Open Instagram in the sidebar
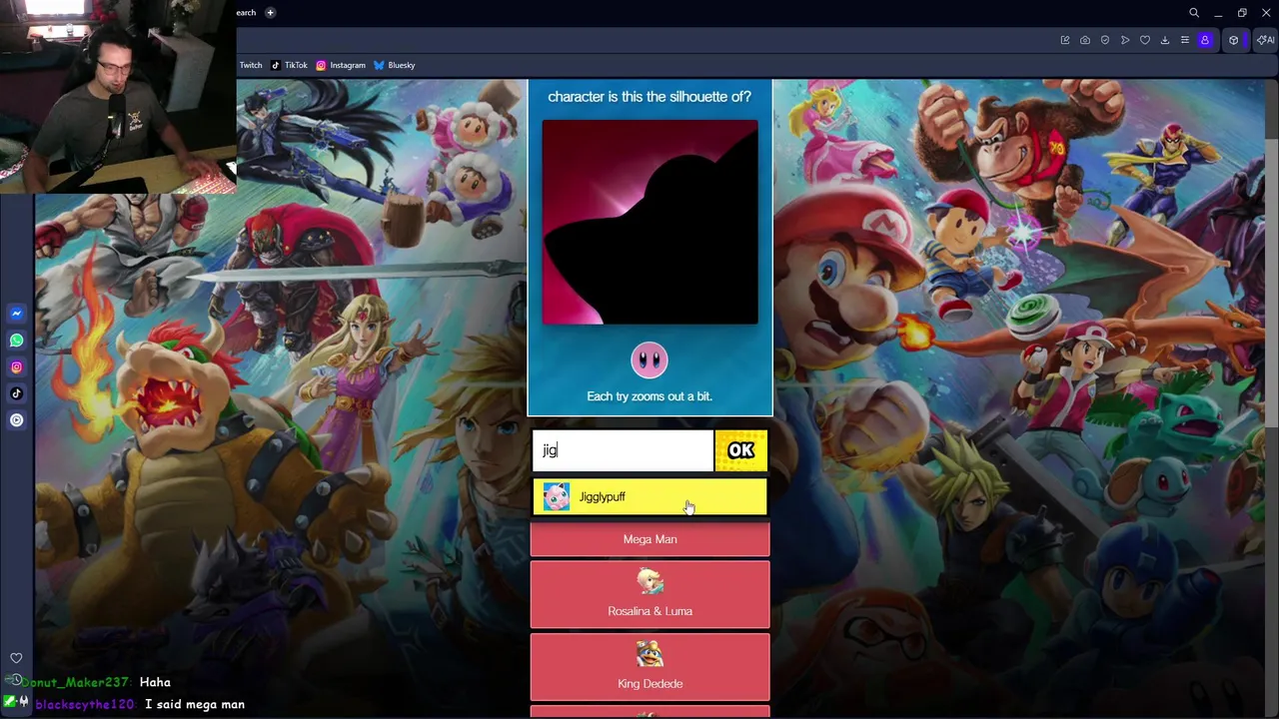 coord(16,367)
